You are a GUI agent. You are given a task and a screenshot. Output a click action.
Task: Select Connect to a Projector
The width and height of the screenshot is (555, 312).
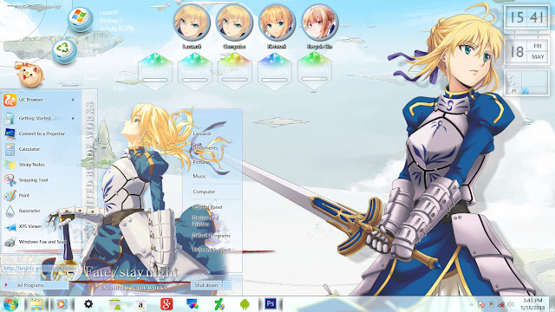(x=41, y=133)
